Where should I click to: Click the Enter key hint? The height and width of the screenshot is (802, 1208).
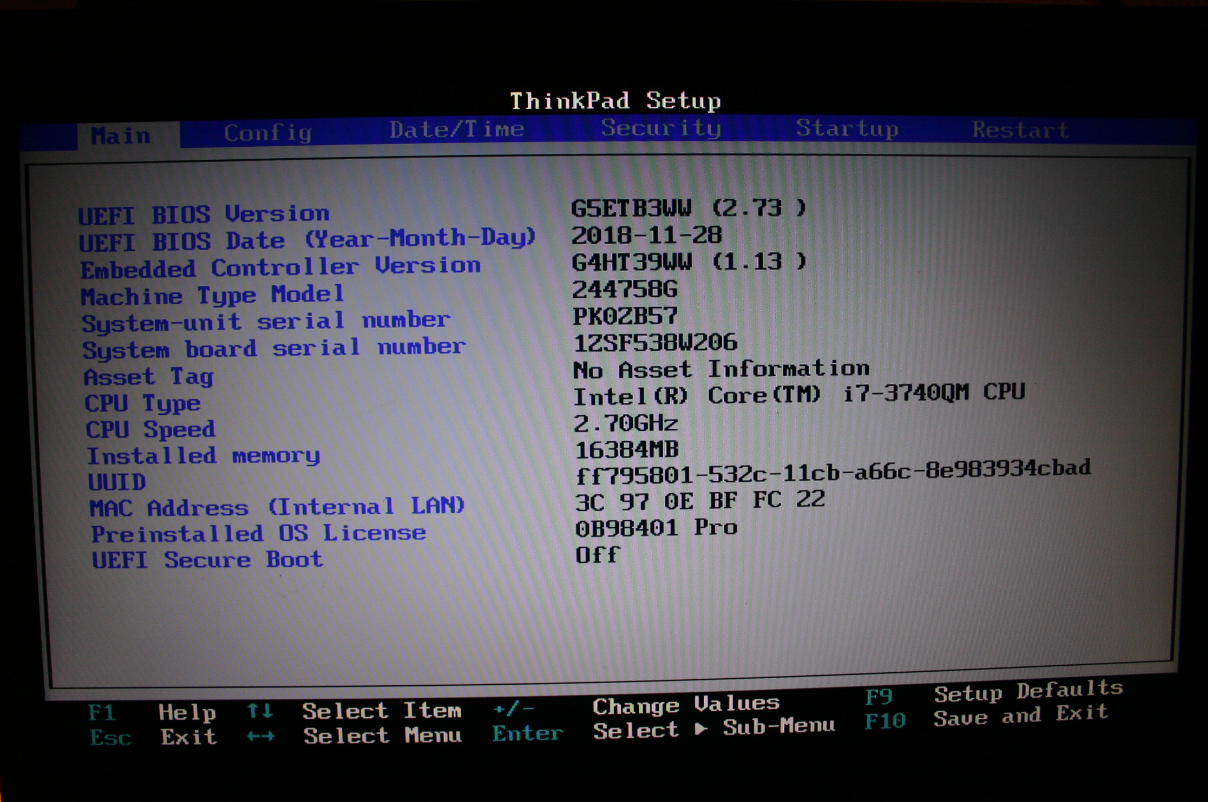pyautogui.click(x=527, y=734)
